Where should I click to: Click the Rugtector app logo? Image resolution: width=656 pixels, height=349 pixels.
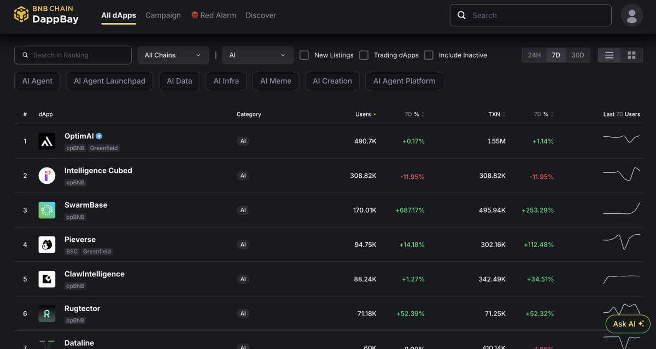(x=47, y=313)
